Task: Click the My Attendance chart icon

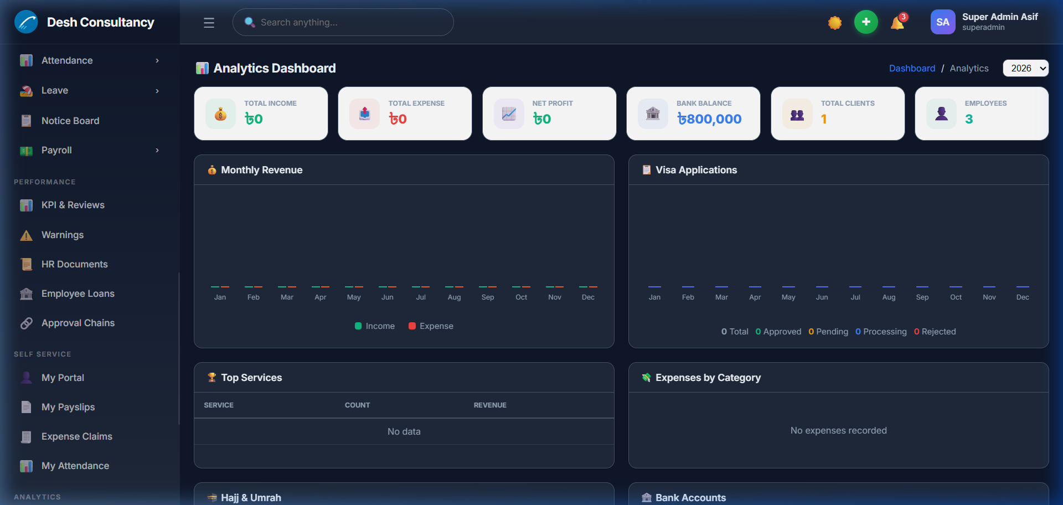Action: tap(26, 466)
